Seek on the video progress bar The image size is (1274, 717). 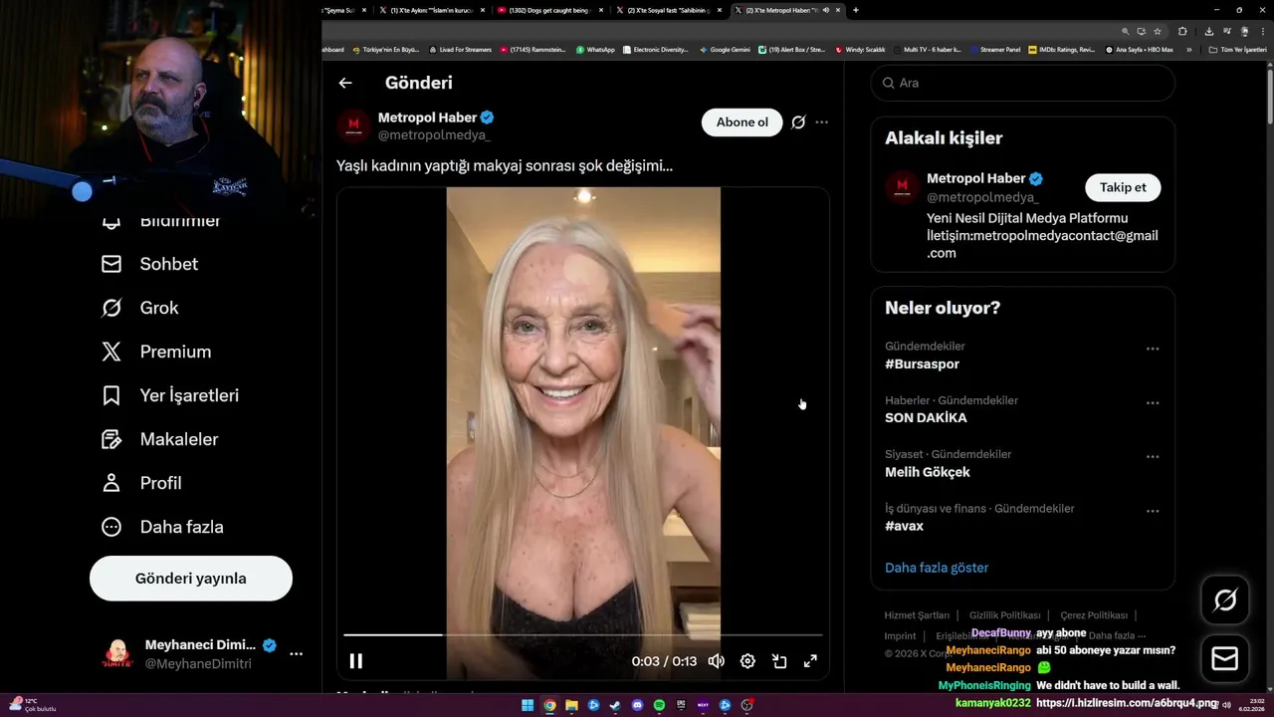point(583,634)
